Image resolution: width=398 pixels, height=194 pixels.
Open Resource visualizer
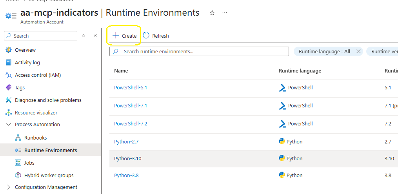click(x=36, y=112)
